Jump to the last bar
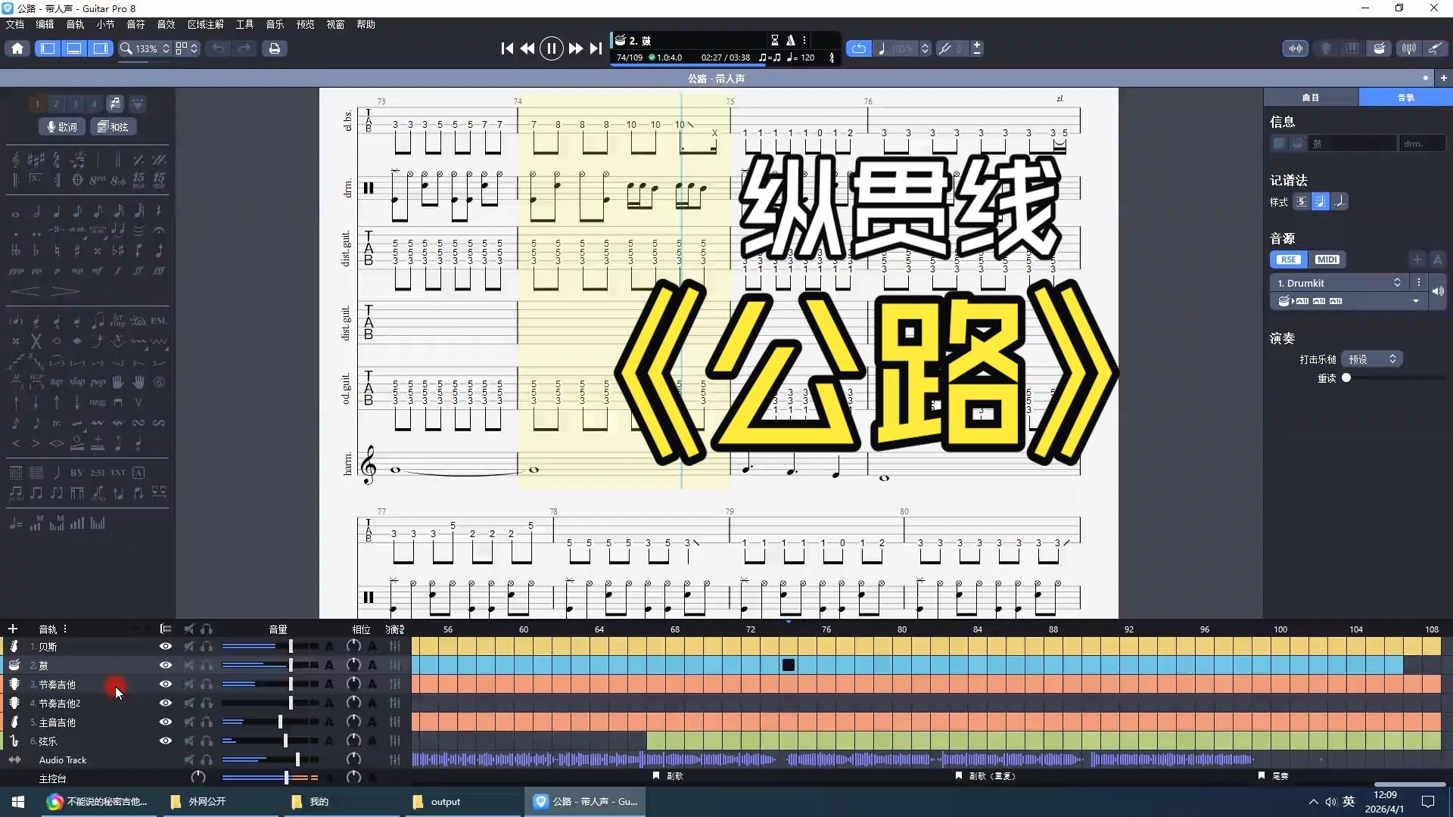1453x817 pixels. [596, 48]
